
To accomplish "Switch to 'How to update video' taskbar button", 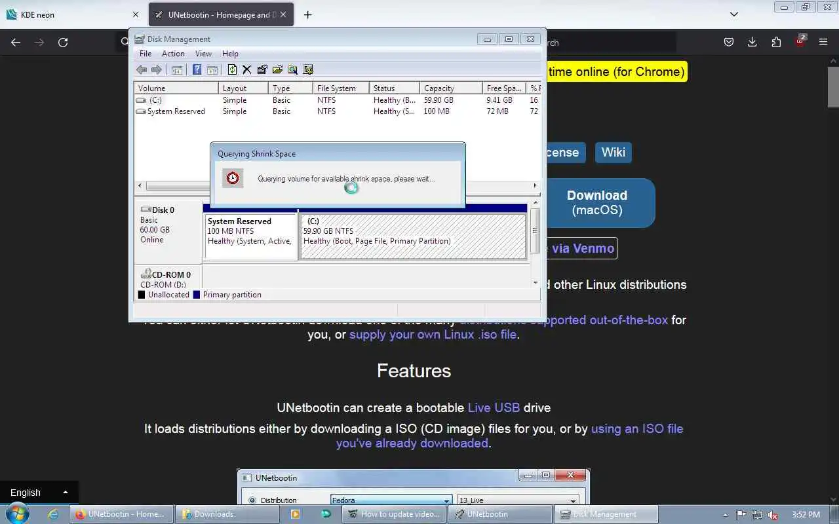I will [x=394, y=514].
